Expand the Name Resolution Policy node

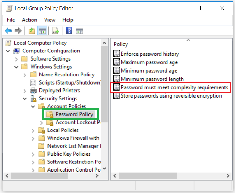pyautogui.click(x=25, y=75)
